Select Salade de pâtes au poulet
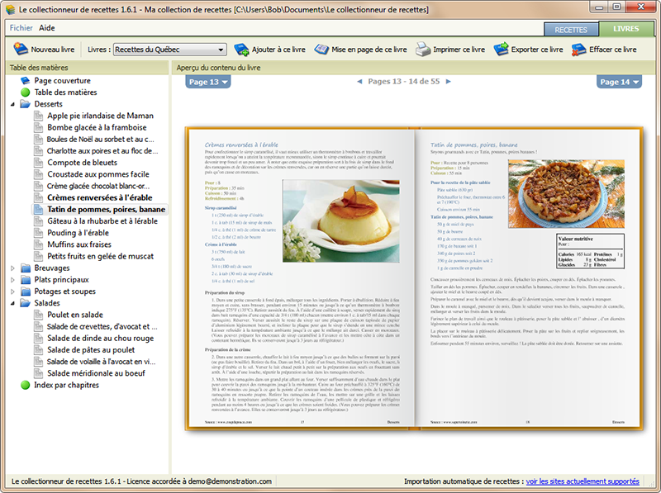 click(91, 350)
